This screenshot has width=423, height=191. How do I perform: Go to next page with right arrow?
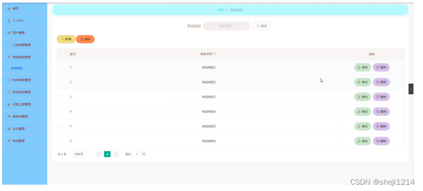point(116,154)
